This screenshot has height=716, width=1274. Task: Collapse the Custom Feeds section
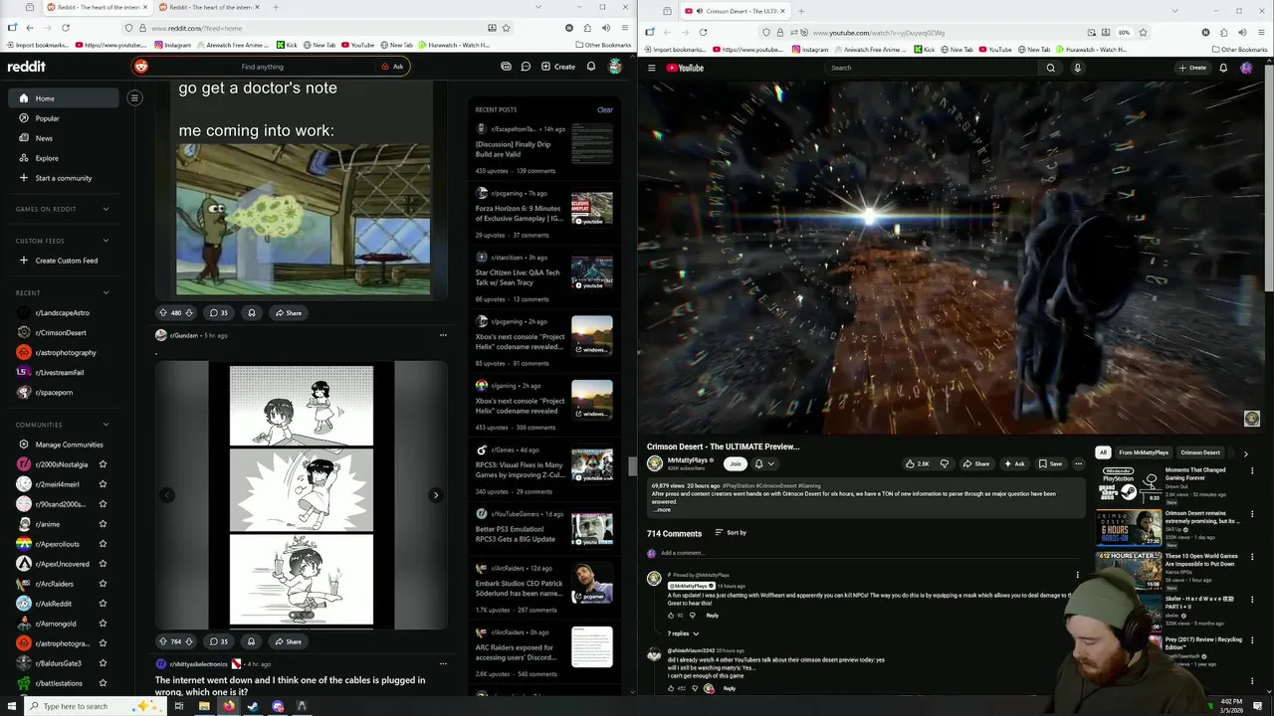[106, 241]
